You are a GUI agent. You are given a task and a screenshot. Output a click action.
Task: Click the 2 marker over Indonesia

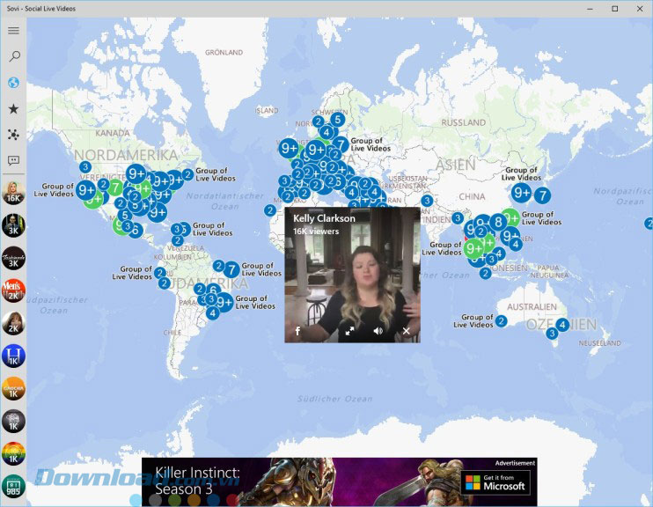(x=485, y=273)
